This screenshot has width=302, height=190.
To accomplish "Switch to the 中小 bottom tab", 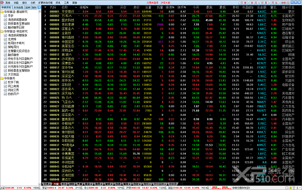I will (x=63, y=184).
